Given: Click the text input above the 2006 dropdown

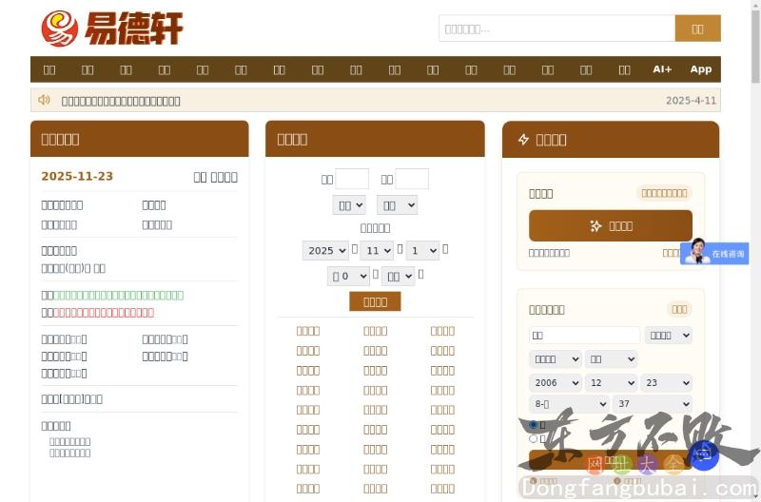Looking at the screenshot, I should click(584, 335).
